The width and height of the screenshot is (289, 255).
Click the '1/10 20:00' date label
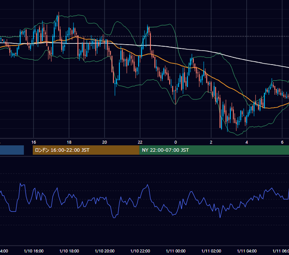point(105,251)
